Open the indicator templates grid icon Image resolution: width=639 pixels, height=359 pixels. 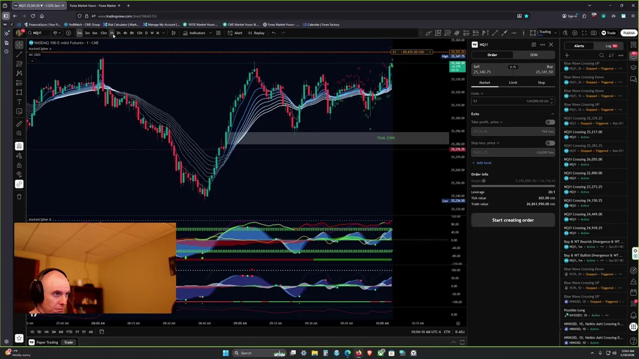(x=218, y=33)
